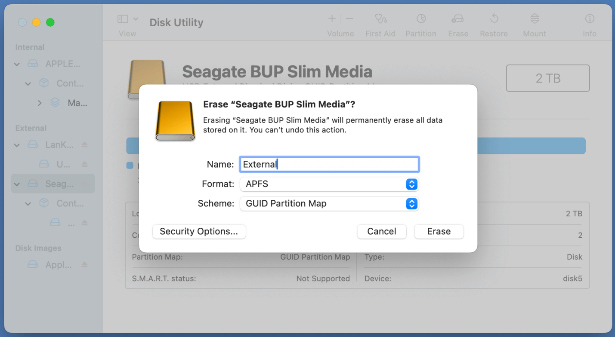Cancel the erase dialog

click(x=381, y=231)
